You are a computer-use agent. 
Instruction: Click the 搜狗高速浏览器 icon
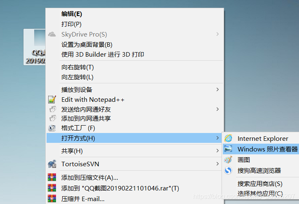[228, 170]
